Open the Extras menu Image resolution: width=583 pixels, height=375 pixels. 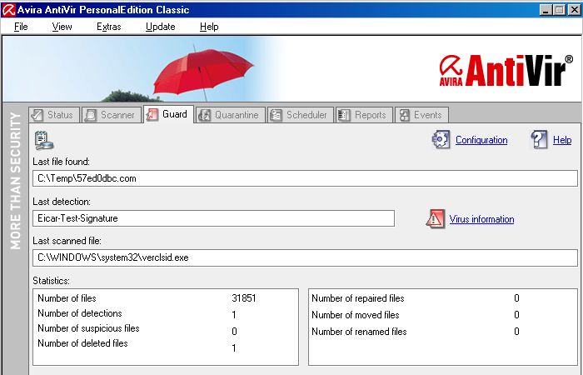coord(108,27)
